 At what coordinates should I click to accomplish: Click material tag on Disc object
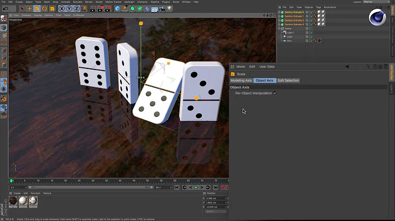pos(319,40)
